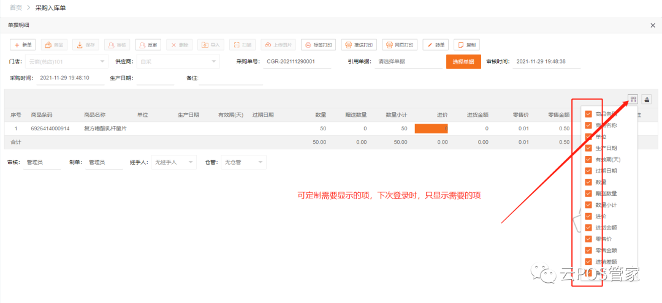Click the 采购单号 field CGR-202111290001
Screen dimensions: 662x303
(x=297, y=62)
